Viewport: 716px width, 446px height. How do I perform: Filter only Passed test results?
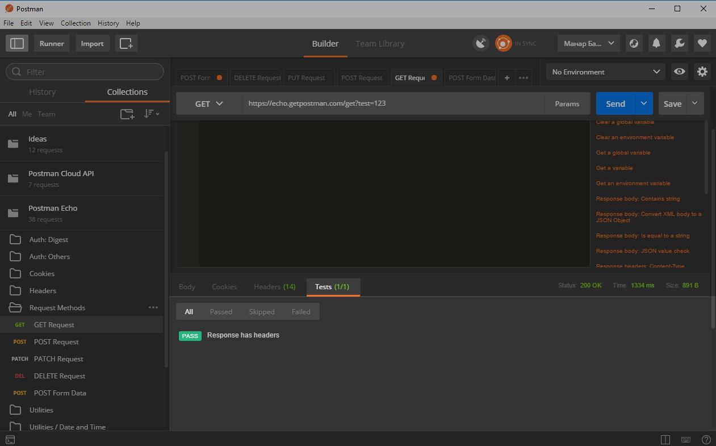point(221,311)
